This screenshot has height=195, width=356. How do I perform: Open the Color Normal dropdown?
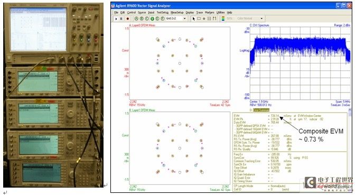[250, 18]
